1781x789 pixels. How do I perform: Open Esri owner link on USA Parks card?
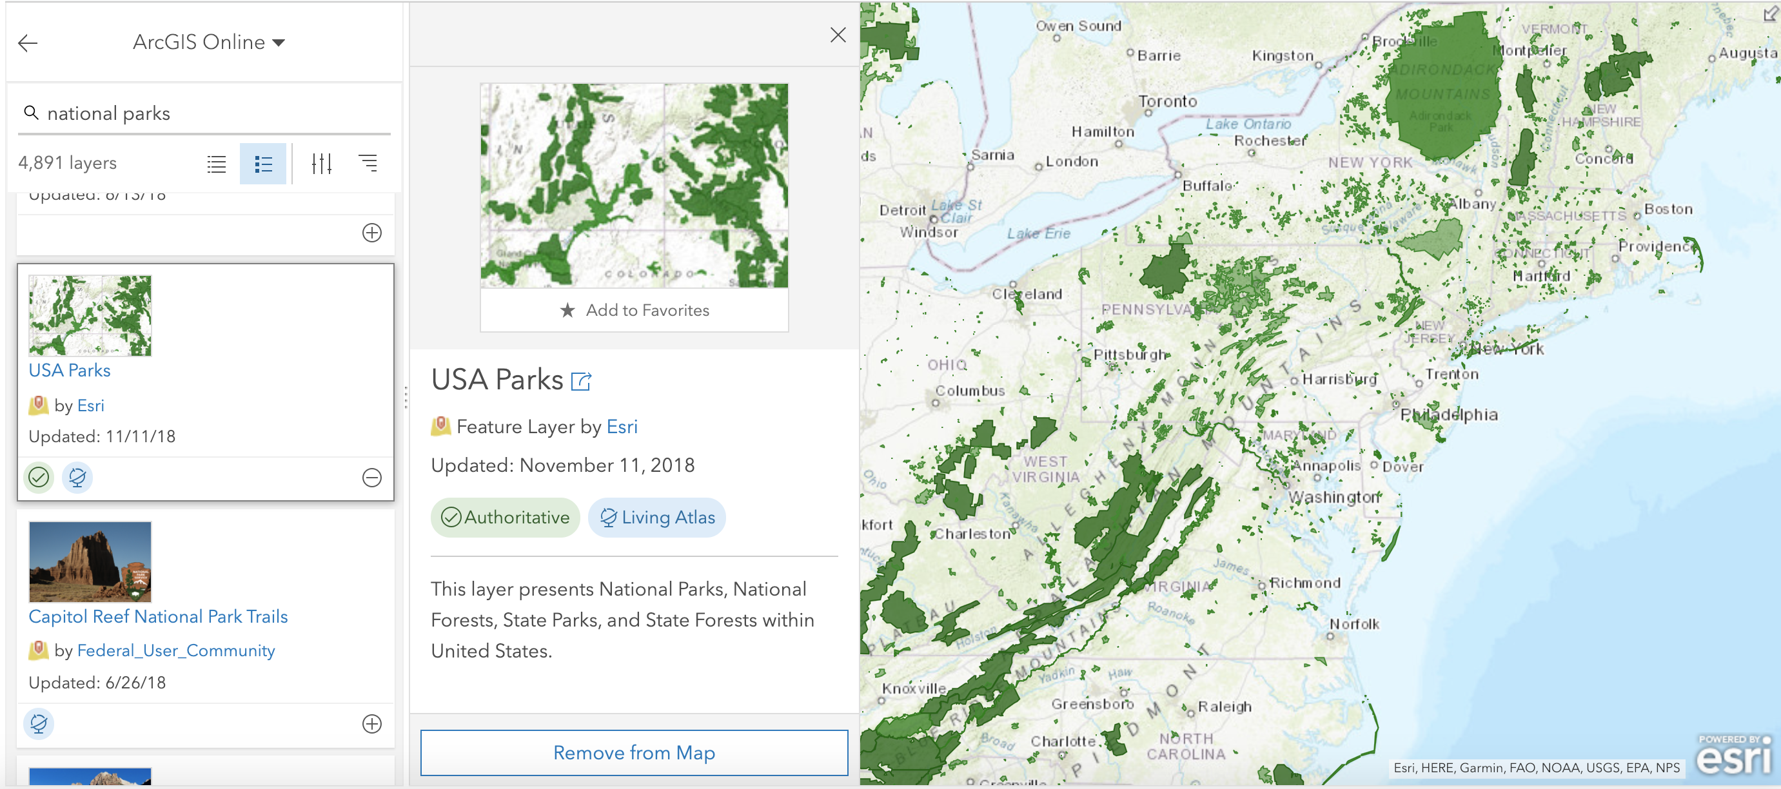pyautogui.click(x=90, y=405)
